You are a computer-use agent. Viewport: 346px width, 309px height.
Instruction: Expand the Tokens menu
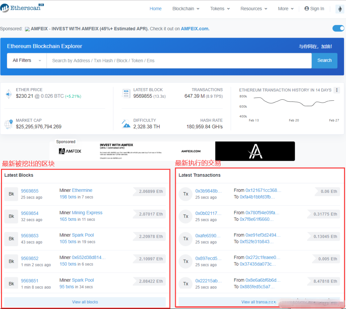(220, 9)
